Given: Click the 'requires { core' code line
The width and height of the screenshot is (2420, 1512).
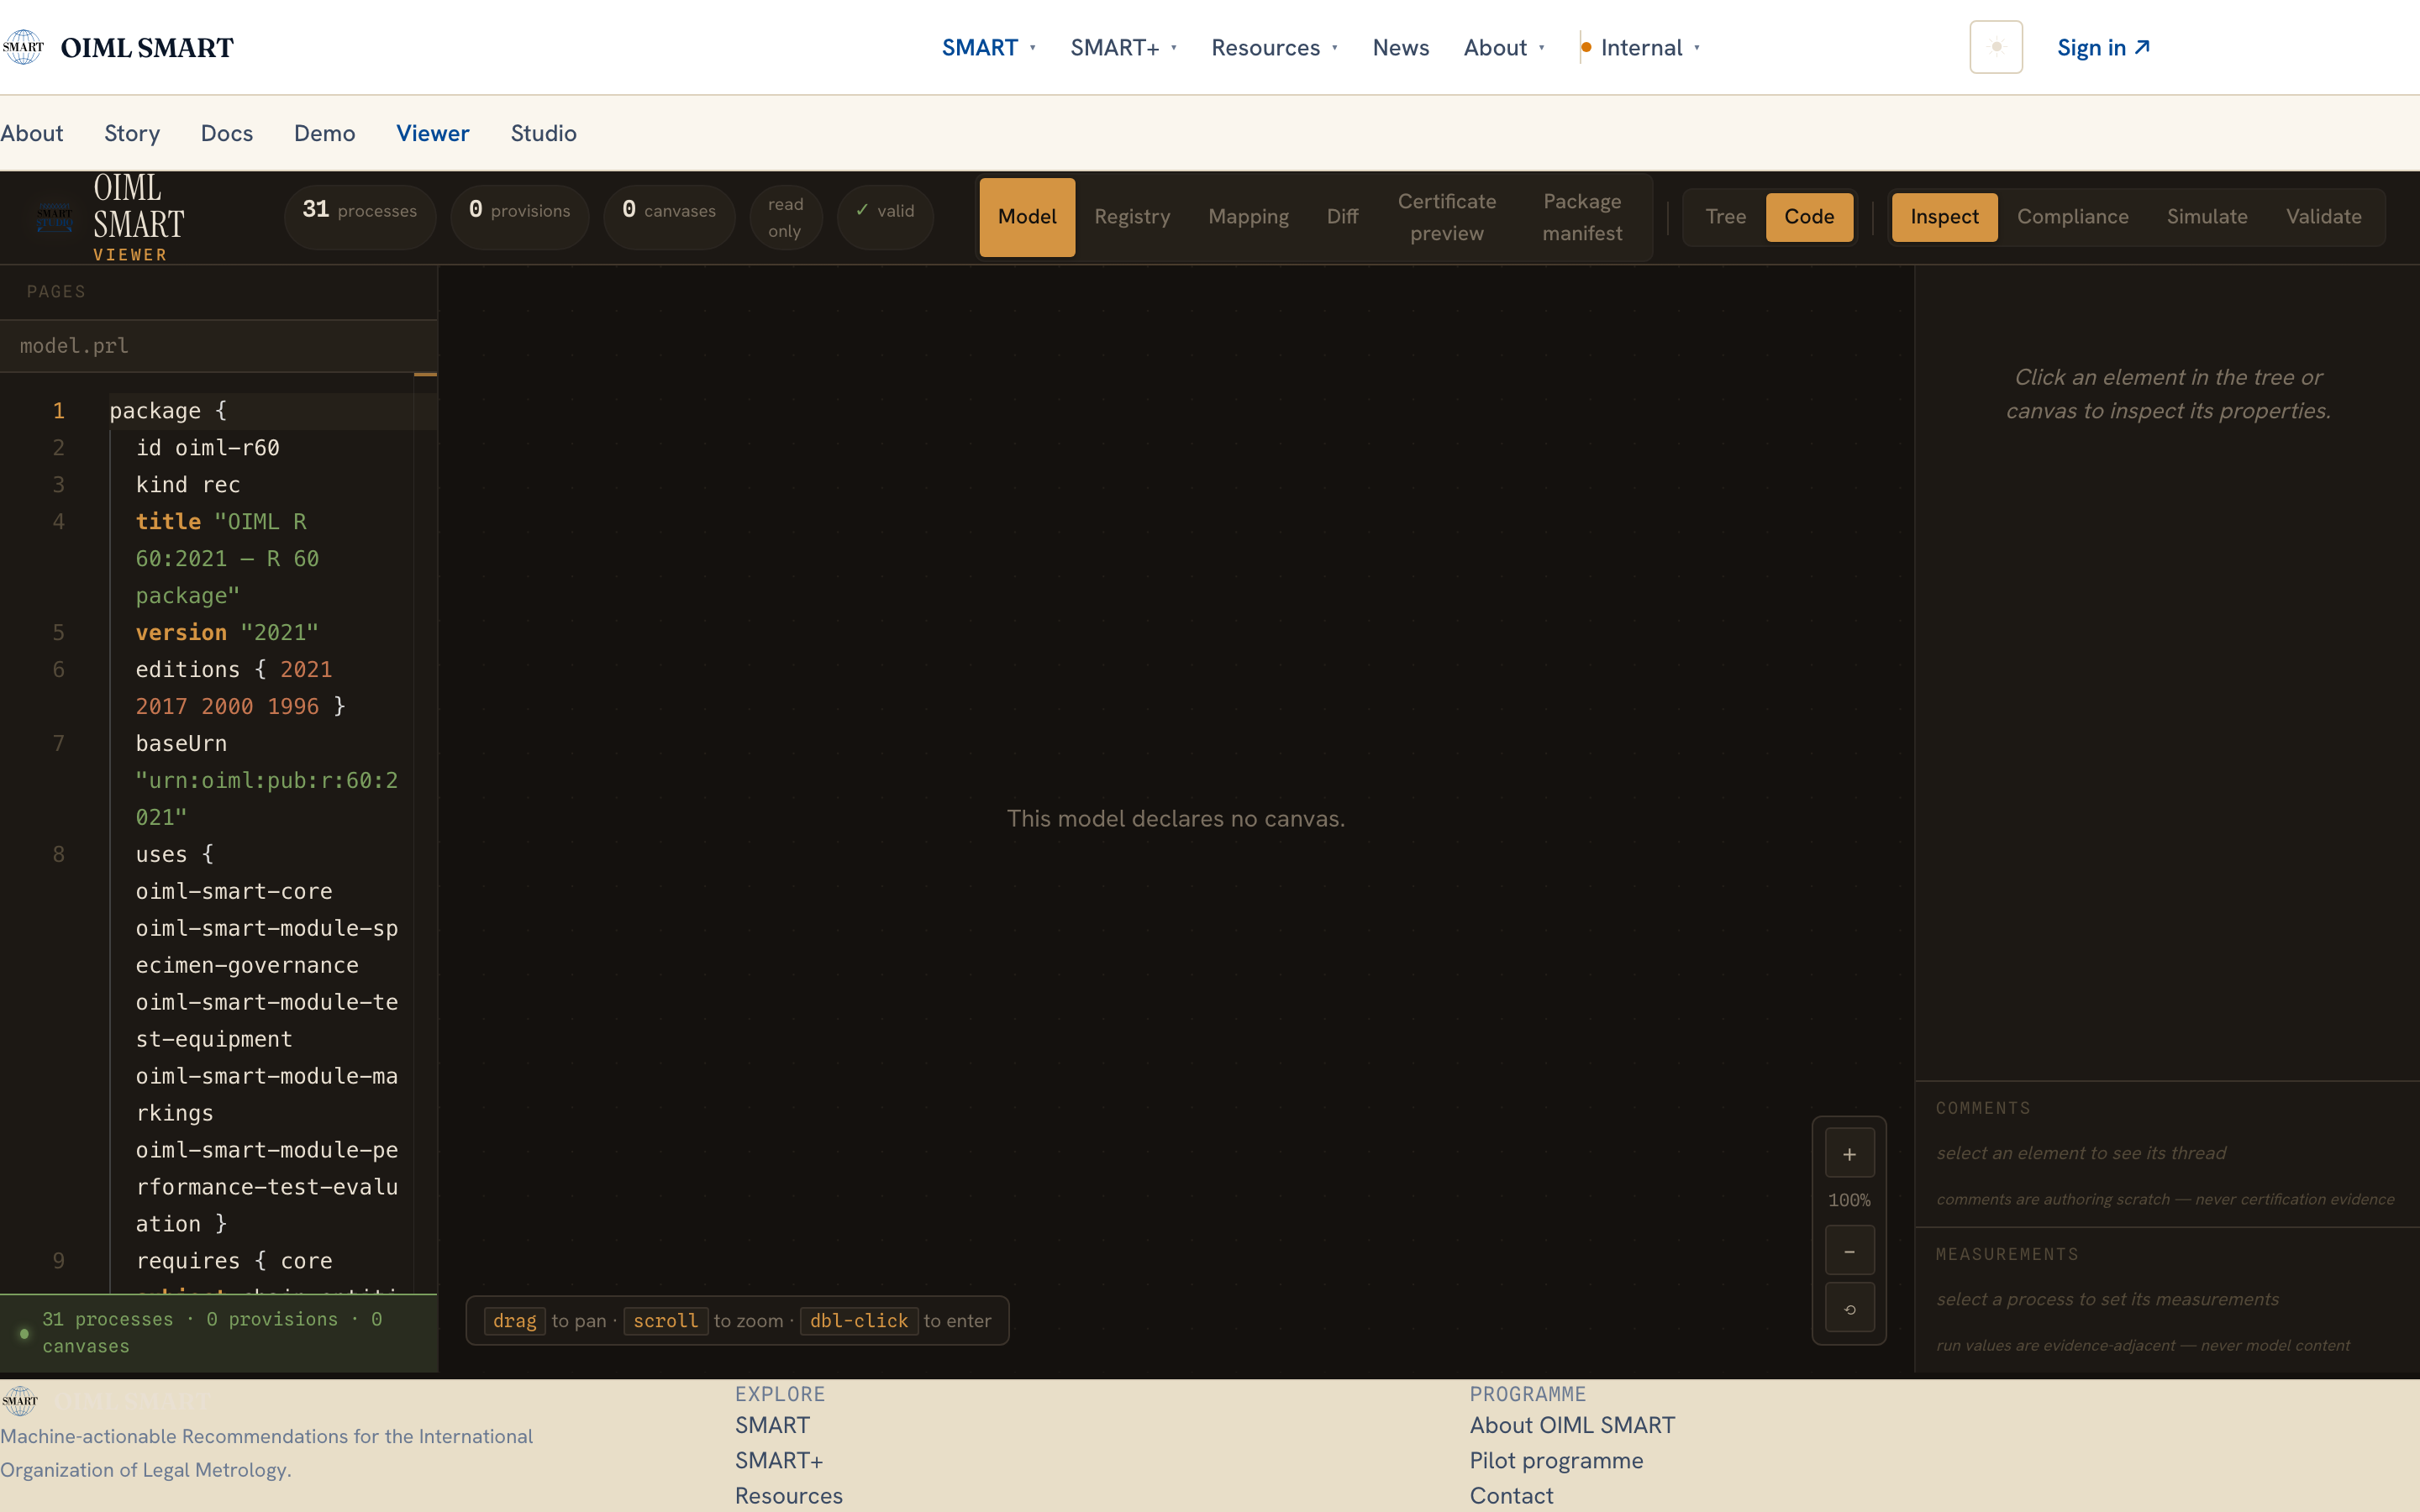Looking at the screenshot, I should pos(234,1261).
